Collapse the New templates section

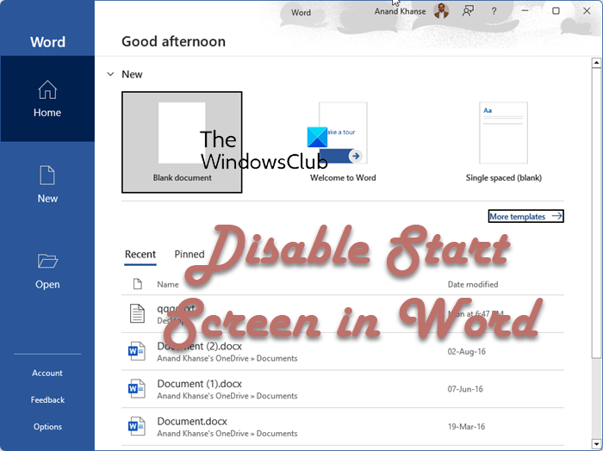click(110, 74)
